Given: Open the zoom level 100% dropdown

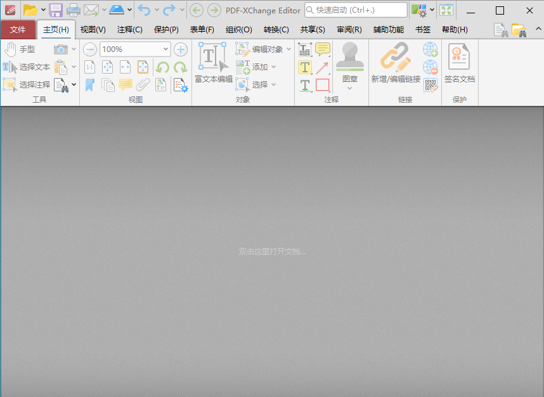Looking at the screenshot, I should point(166,49).
